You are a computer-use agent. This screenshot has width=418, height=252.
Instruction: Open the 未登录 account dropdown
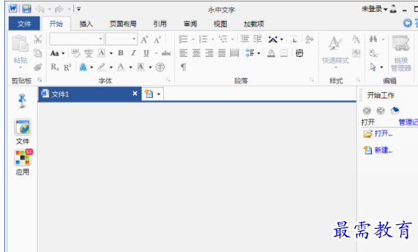[x=374, y=9]
